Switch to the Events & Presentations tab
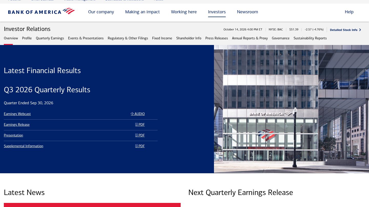 click(86, 38)
